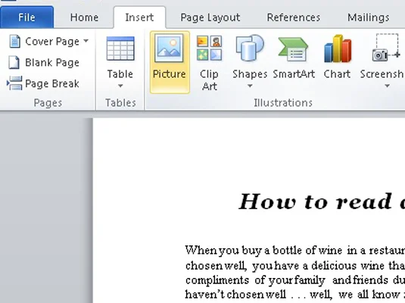Insert a Page Break
Screen dimensions: 405x303
pos(43,83)
